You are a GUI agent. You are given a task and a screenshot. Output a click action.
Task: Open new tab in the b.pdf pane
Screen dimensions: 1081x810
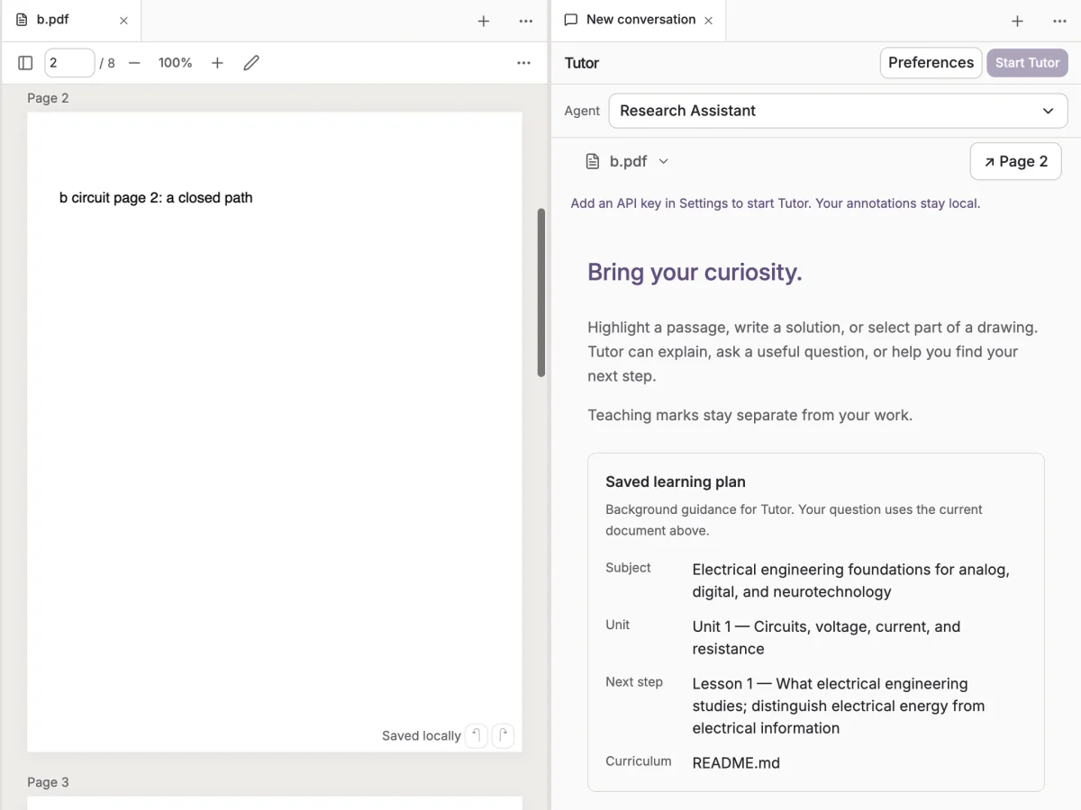tap(484, 21)
